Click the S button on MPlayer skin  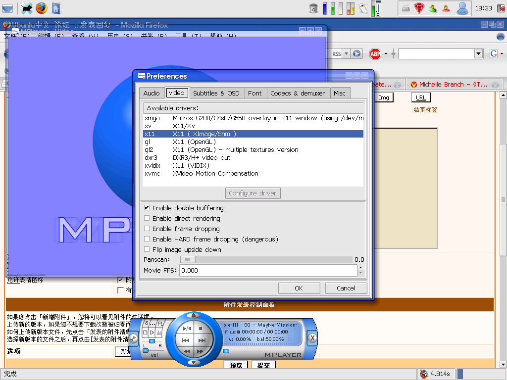click(x=147, y=323)
